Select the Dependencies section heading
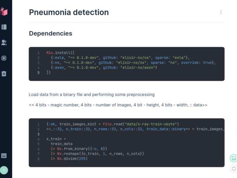Image resolution: width=237 pixels, height=178 pixels. click(50, 33)
